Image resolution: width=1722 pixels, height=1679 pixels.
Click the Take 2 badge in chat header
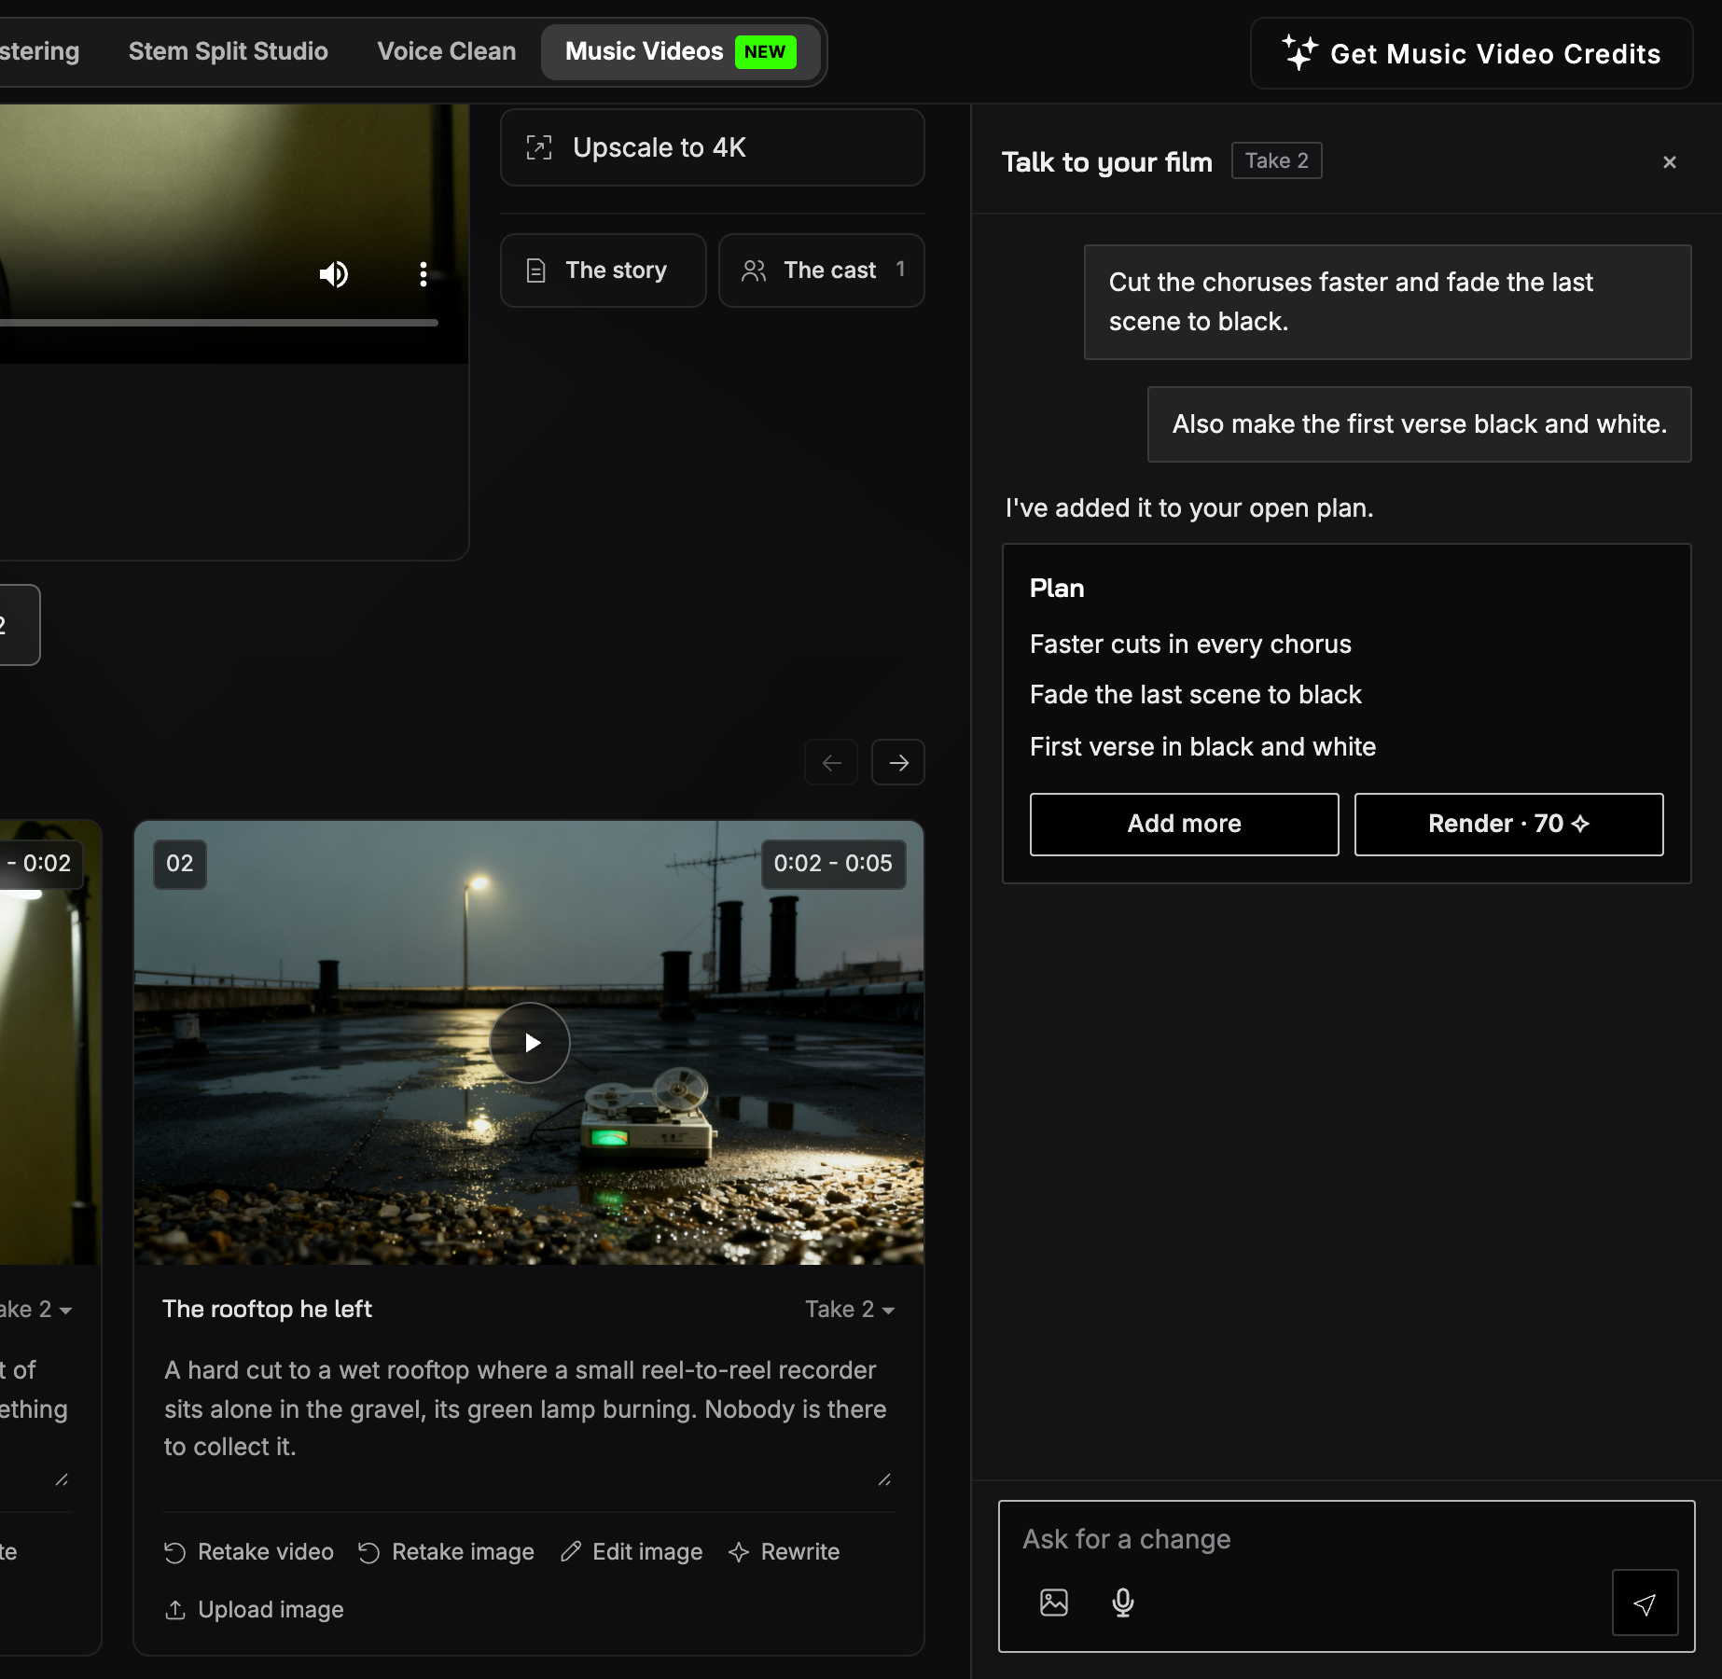[x=1277, y=160]
